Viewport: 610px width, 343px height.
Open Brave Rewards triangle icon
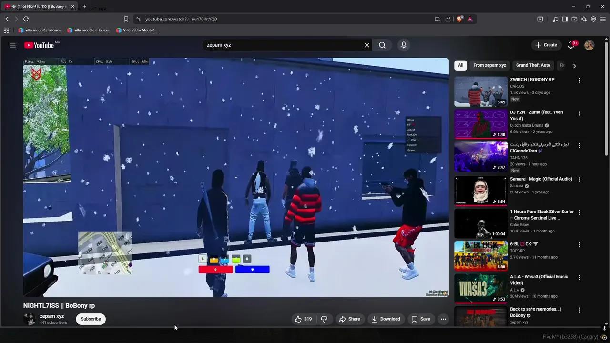pos(470,19)
